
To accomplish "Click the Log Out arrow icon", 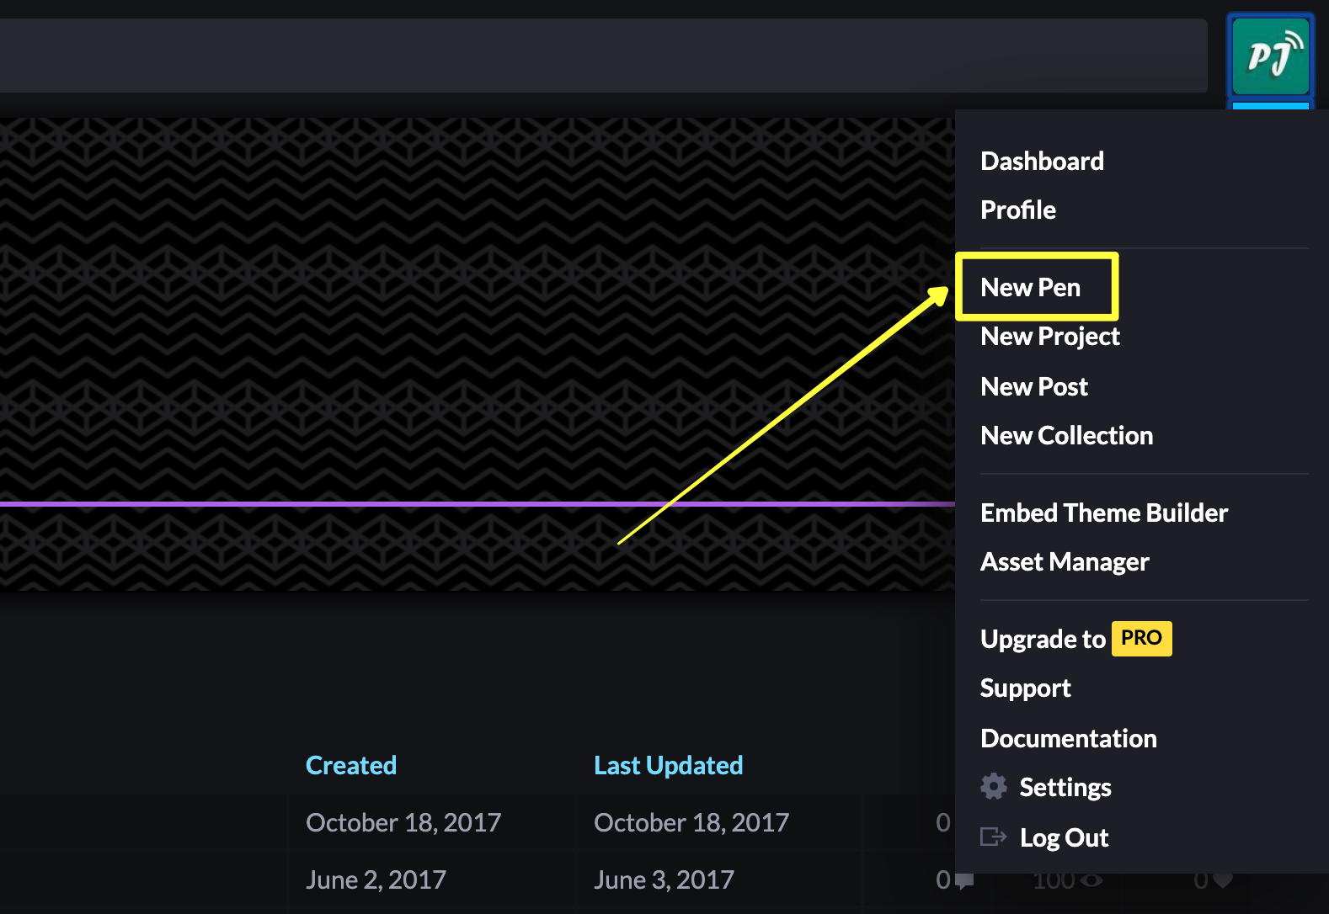I will coord(994,837).
